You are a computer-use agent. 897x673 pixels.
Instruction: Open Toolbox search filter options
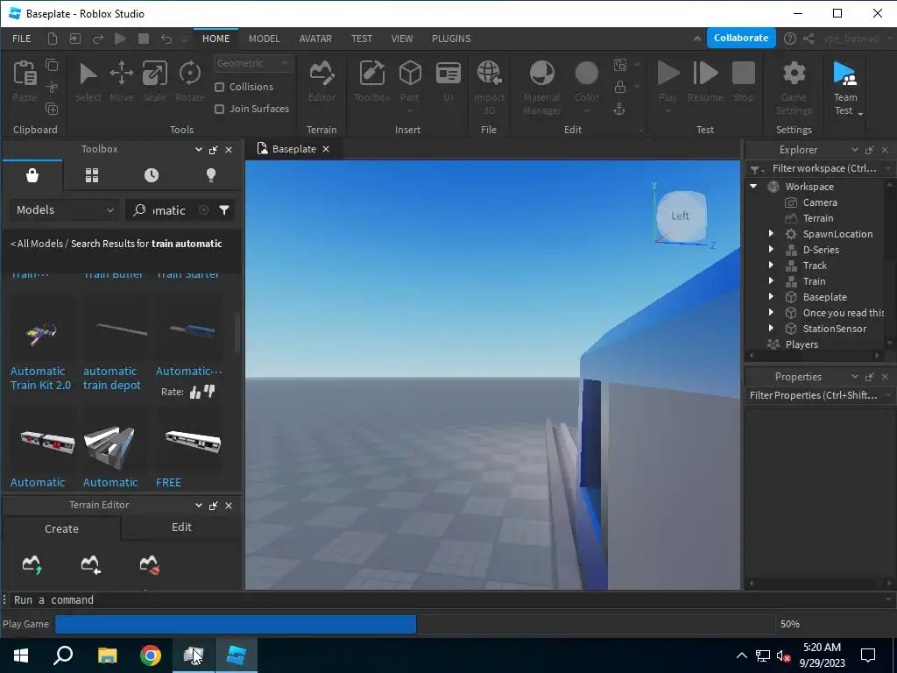pyautogui.click(x=224, y=210)
